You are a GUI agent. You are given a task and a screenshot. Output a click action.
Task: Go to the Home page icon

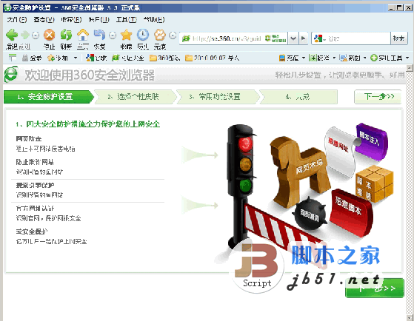click(83, 35)
